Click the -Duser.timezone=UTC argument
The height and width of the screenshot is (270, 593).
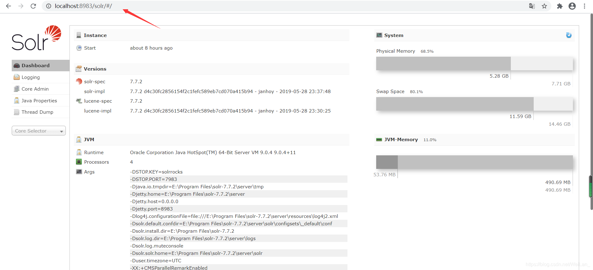156,260
